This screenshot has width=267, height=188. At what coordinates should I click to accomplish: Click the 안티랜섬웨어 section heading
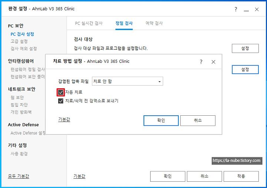tap(21, 61)
